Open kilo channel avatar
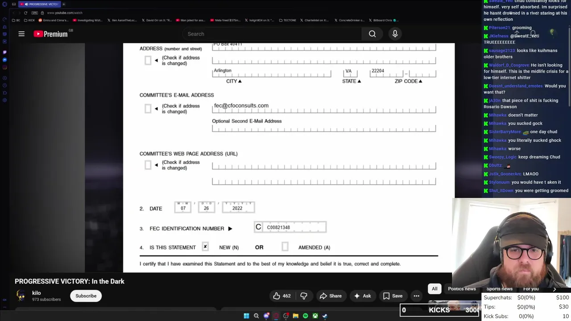The width and height of the screenshot is (571, 321). [21, 296]
